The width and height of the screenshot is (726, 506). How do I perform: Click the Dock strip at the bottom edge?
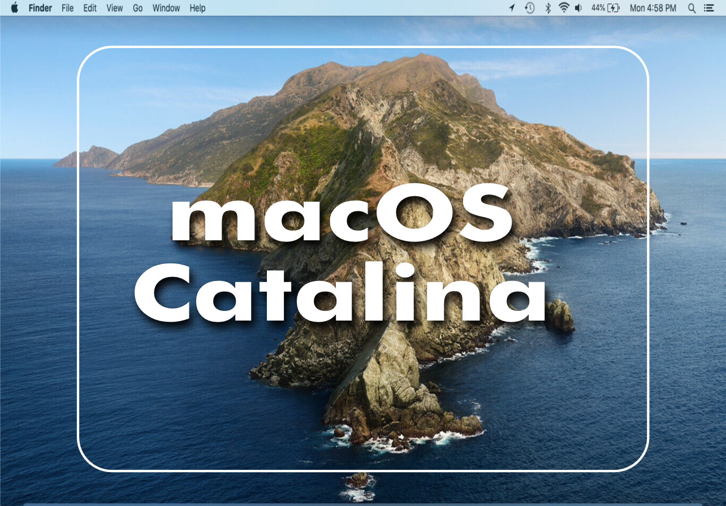362,503
